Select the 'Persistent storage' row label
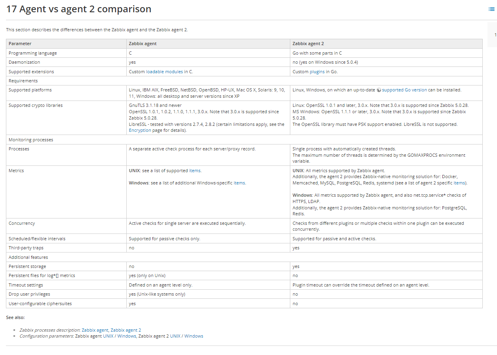 coord(27,266)
